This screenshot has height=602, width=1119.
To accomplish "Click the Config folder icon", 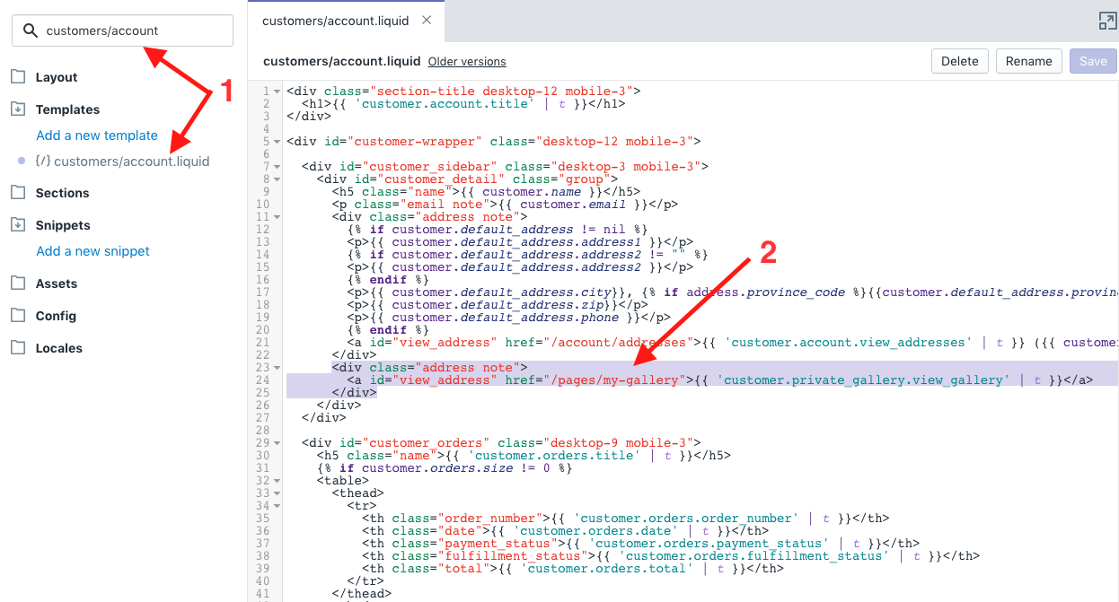I will [x=18, y=316].
